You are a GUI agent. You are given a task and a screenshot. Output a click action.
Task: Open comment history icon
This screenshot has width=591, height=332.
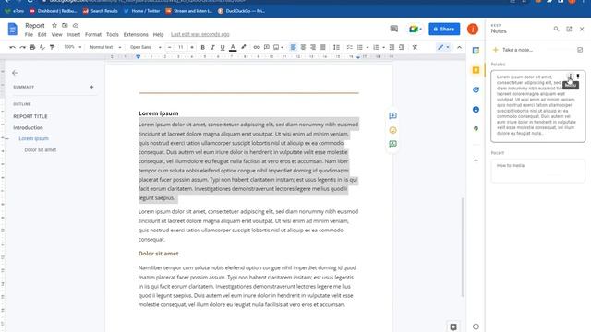(394, 29)
